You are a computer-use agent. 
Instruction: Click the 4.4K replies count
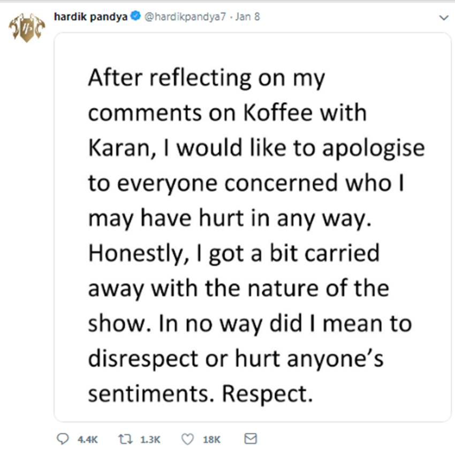coord(88,440)
